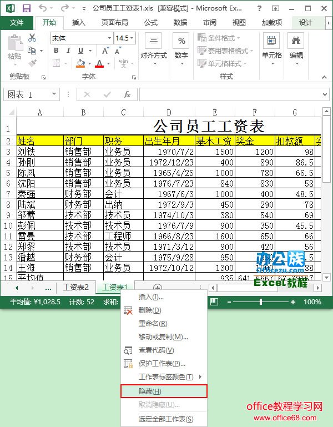
Task: Click the cell Borders icon
Action: [x=56, y=63]
